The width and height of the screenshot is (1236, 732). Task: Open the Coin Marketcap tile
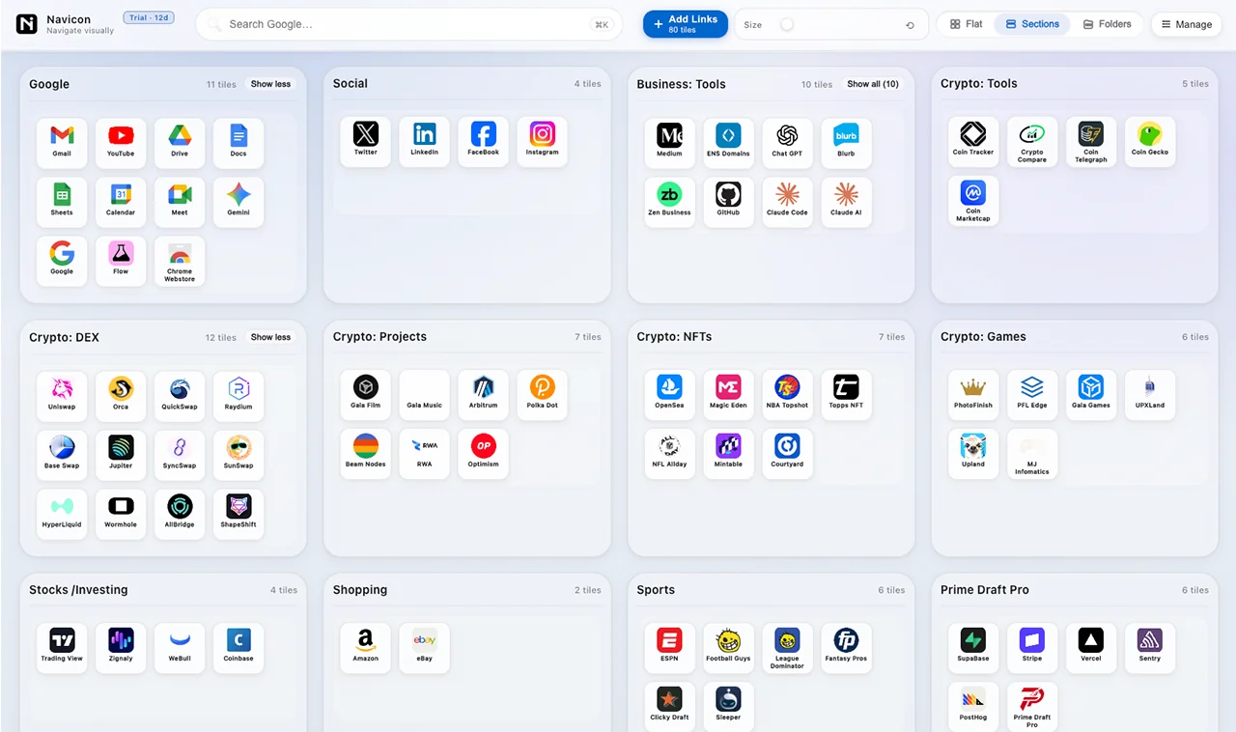pos(973,202)
